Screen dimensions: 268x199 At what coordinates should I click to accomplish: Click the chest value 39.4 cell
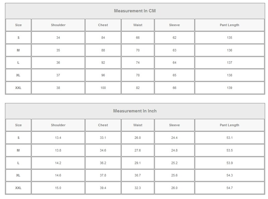tap(103, 188)
